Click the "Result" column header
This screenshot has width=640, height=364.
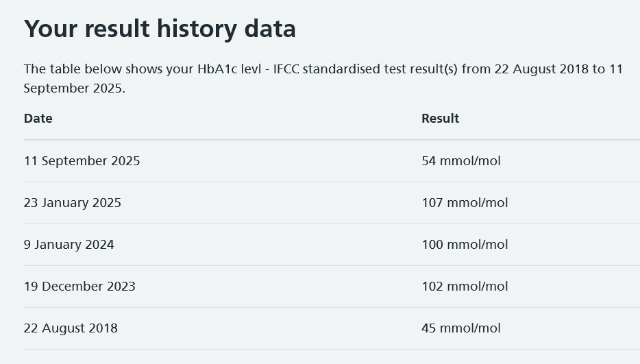pyautogui.click(x=440, y=119)
